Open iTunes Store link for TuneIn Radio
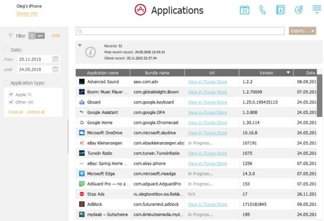324x221 pixels. (x=208, y=153)
